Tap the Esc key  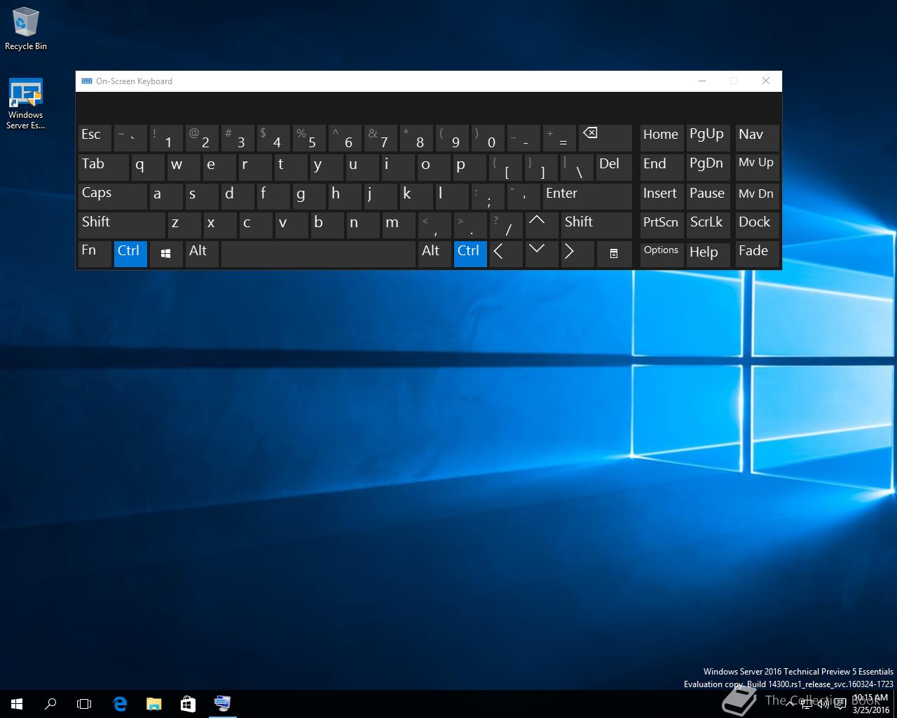95,138
